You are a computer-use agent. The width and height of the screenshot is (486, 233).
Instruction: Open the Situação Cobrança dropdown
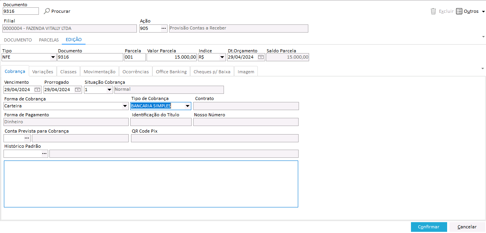pos(109,90)
